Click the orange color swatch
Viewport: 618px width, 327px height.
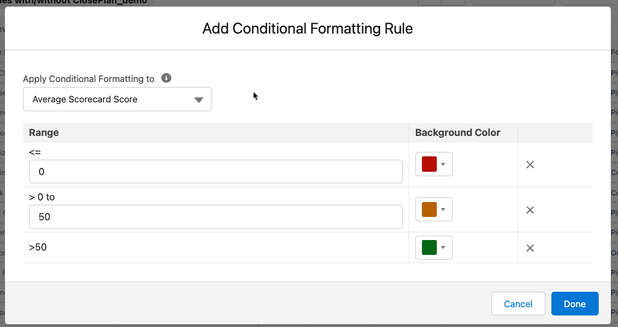point(429,209)
